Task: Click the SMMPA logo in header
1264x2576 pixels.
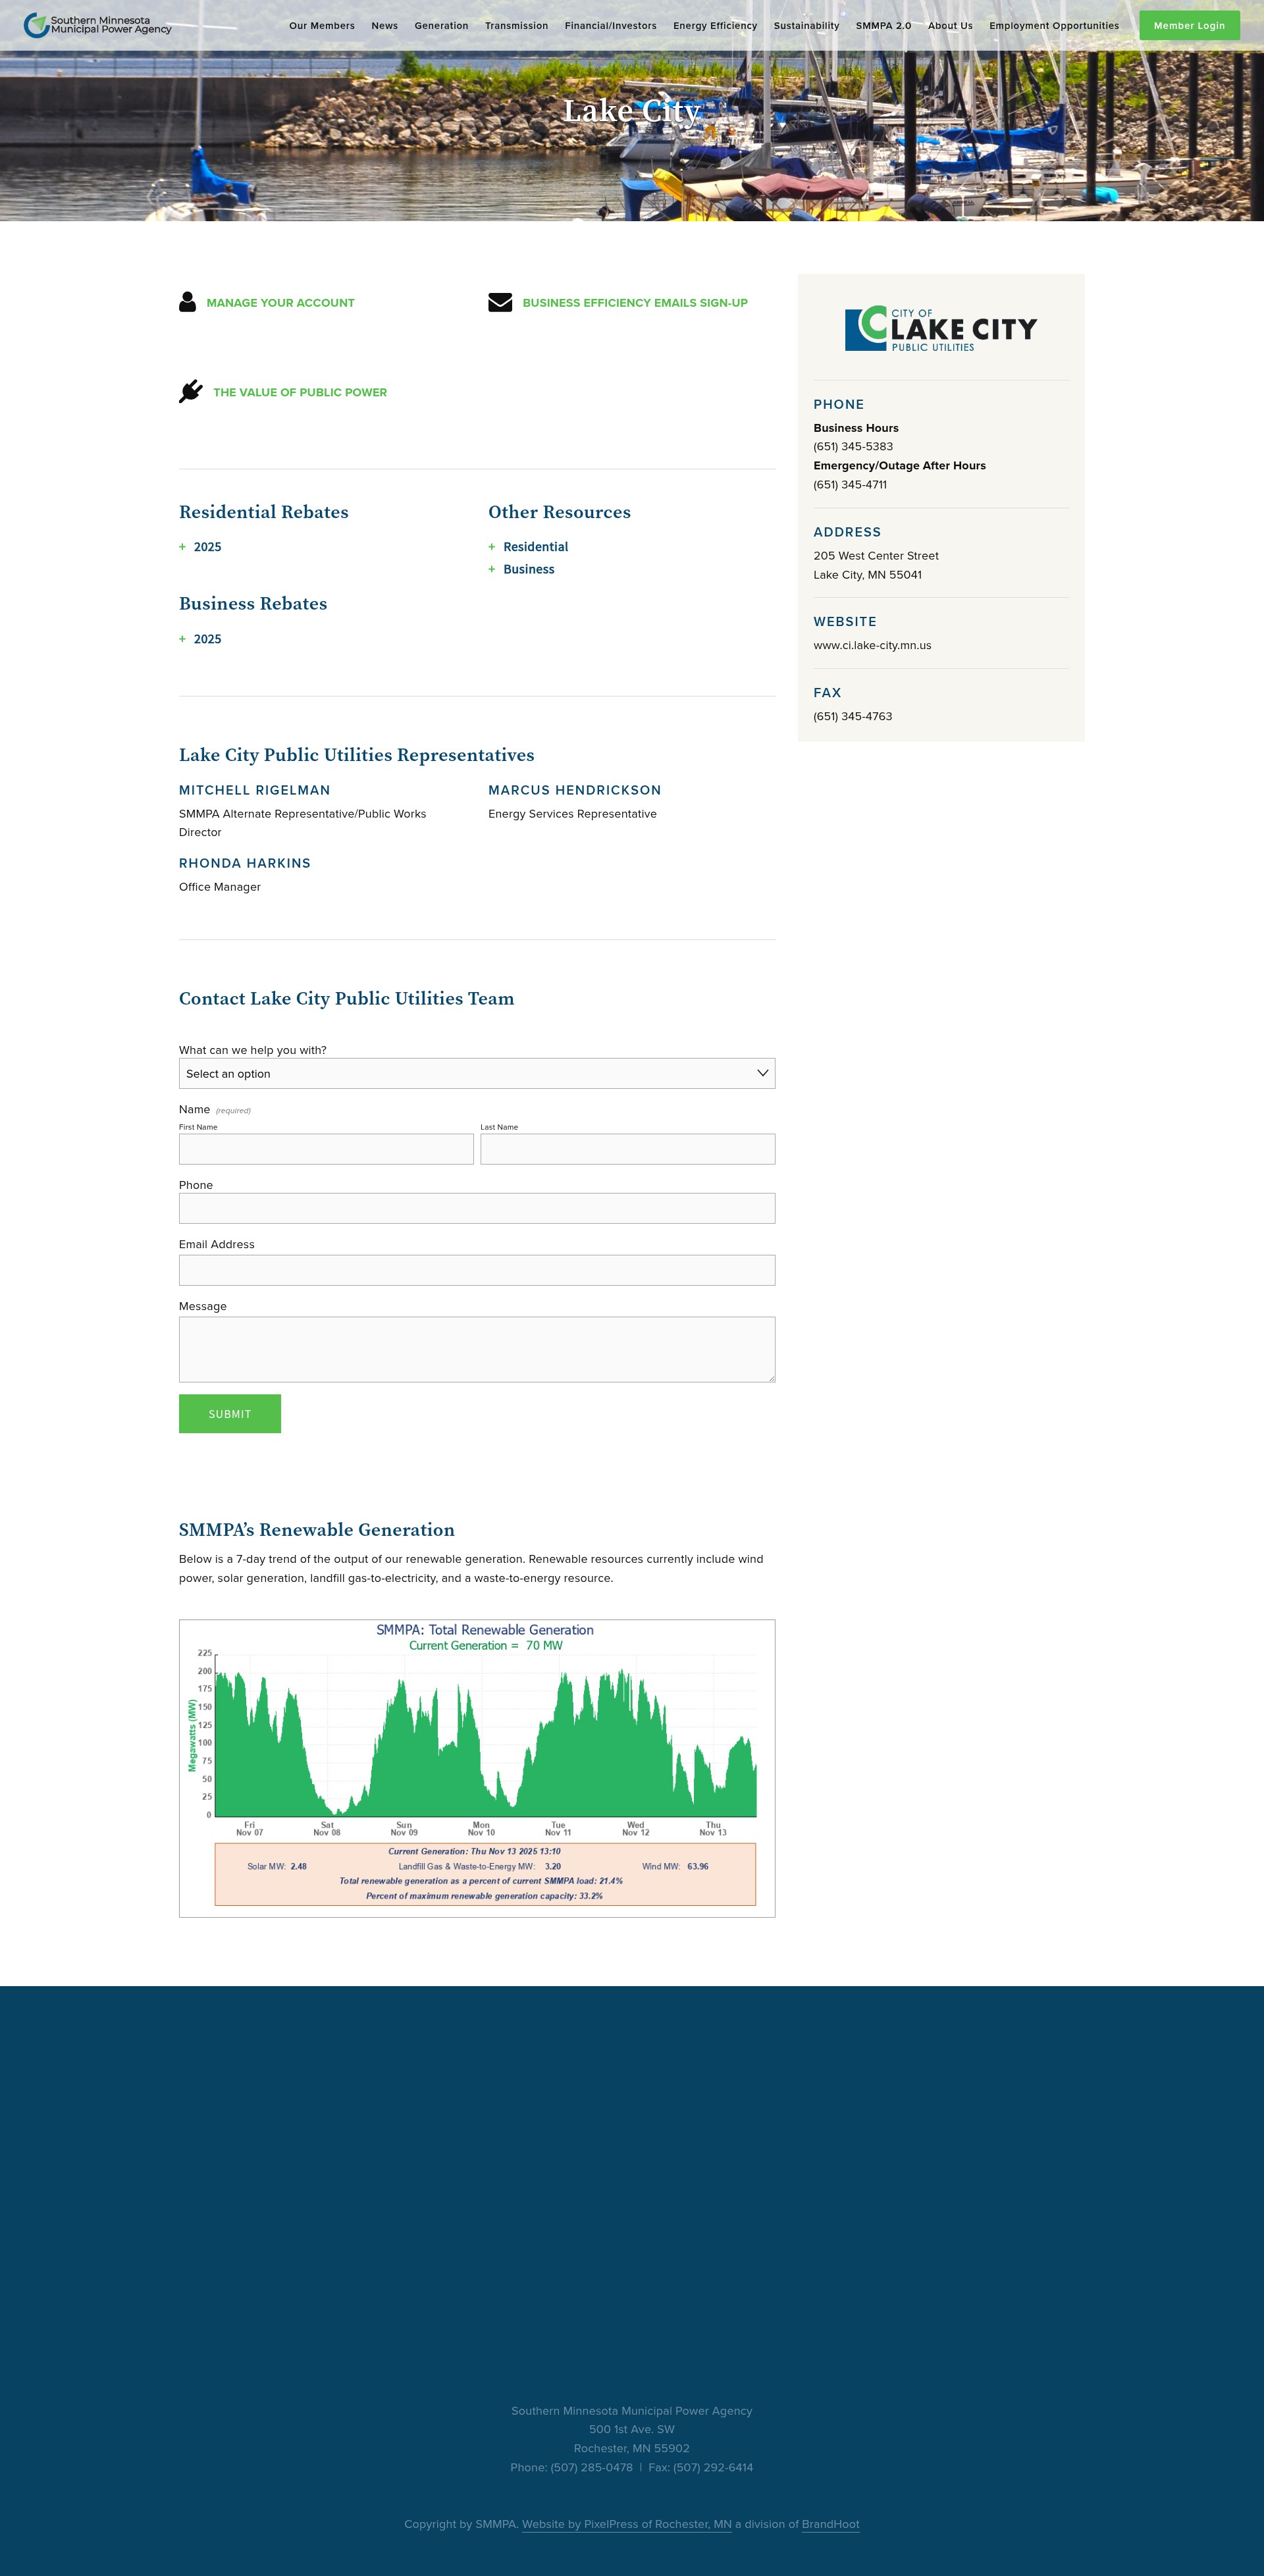Action: (97, 25)
